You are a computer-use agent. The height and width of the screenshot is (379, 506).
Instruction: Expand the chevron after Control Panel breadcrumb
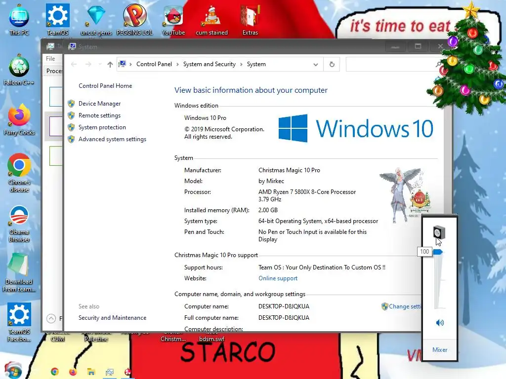177,65
